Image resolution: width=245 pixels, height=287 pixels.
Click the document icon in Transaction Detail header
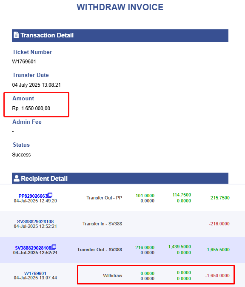pyautogui.click(x=16, y=35)
